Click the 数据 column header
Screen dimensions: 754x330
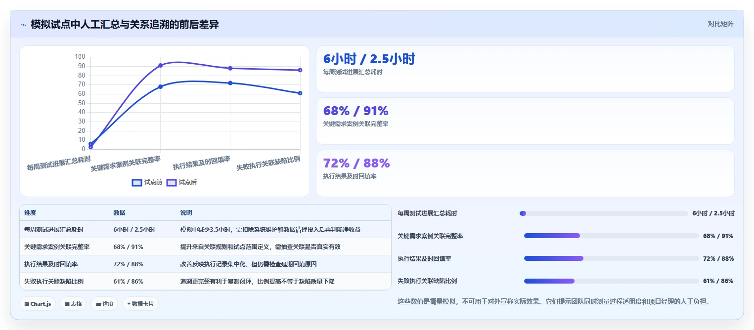[x=119, y=213]
